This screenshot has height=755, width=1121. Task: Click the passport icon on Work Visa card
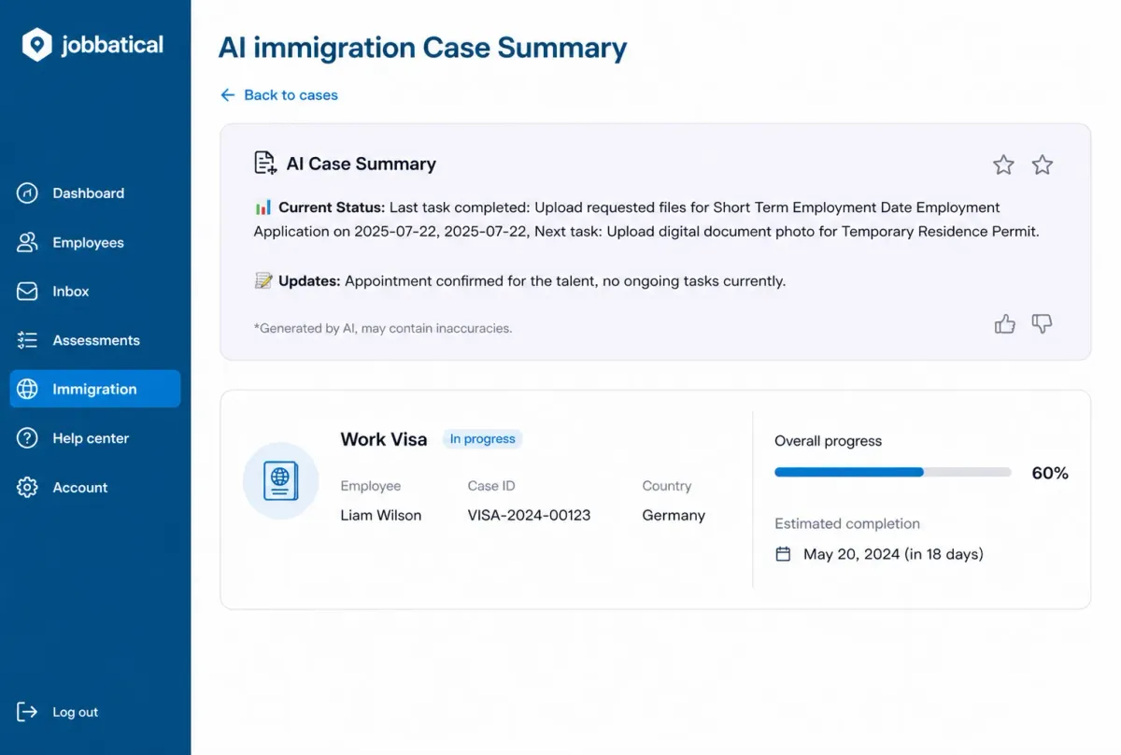tap(280, 481)
